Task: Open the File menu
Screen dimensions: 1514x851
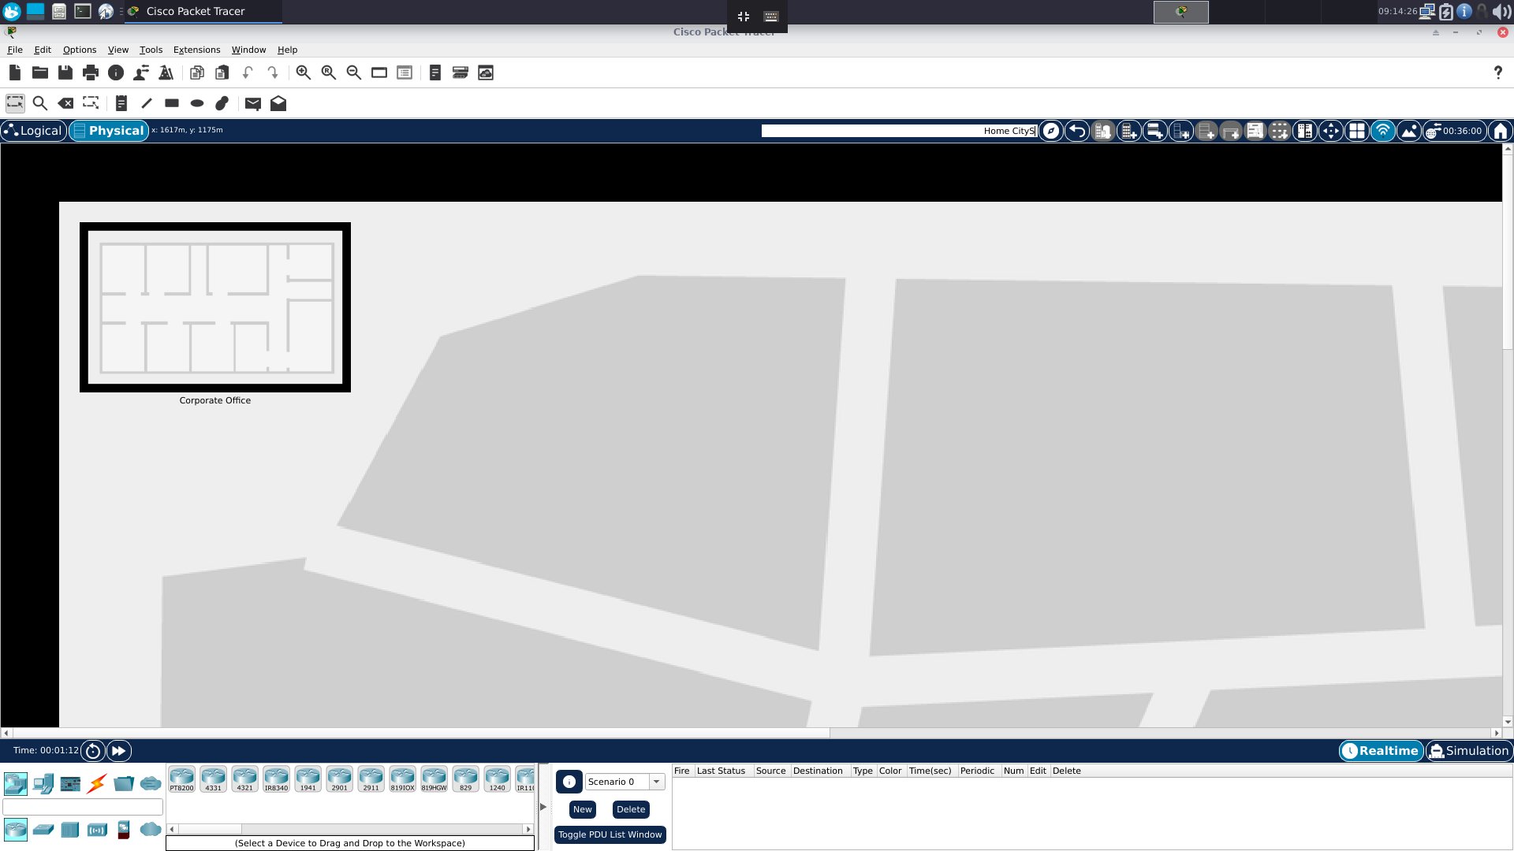Action: tap(15, 50)
